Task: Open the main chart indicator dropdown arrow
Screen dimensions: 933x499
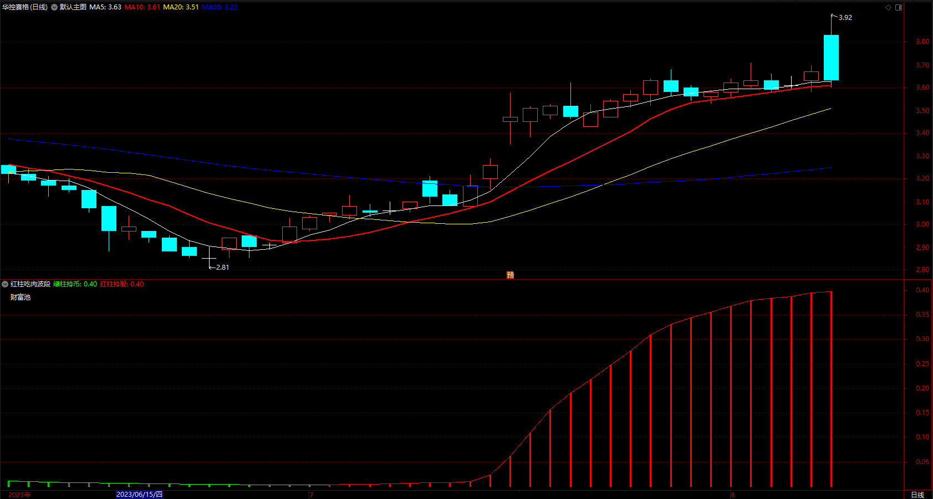Action: coord(54,7)
